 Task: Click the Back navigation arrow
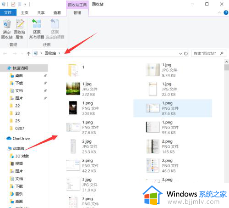pos(5,54)
